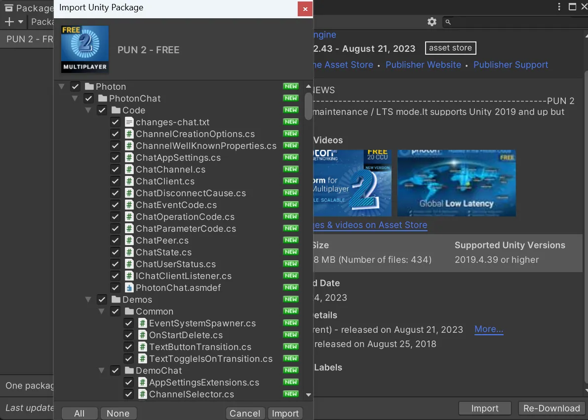The height and width of the screenshot is (420, 588).
Task: Click the ChatEventCode.cs script icon
Action: coord(129,205)
